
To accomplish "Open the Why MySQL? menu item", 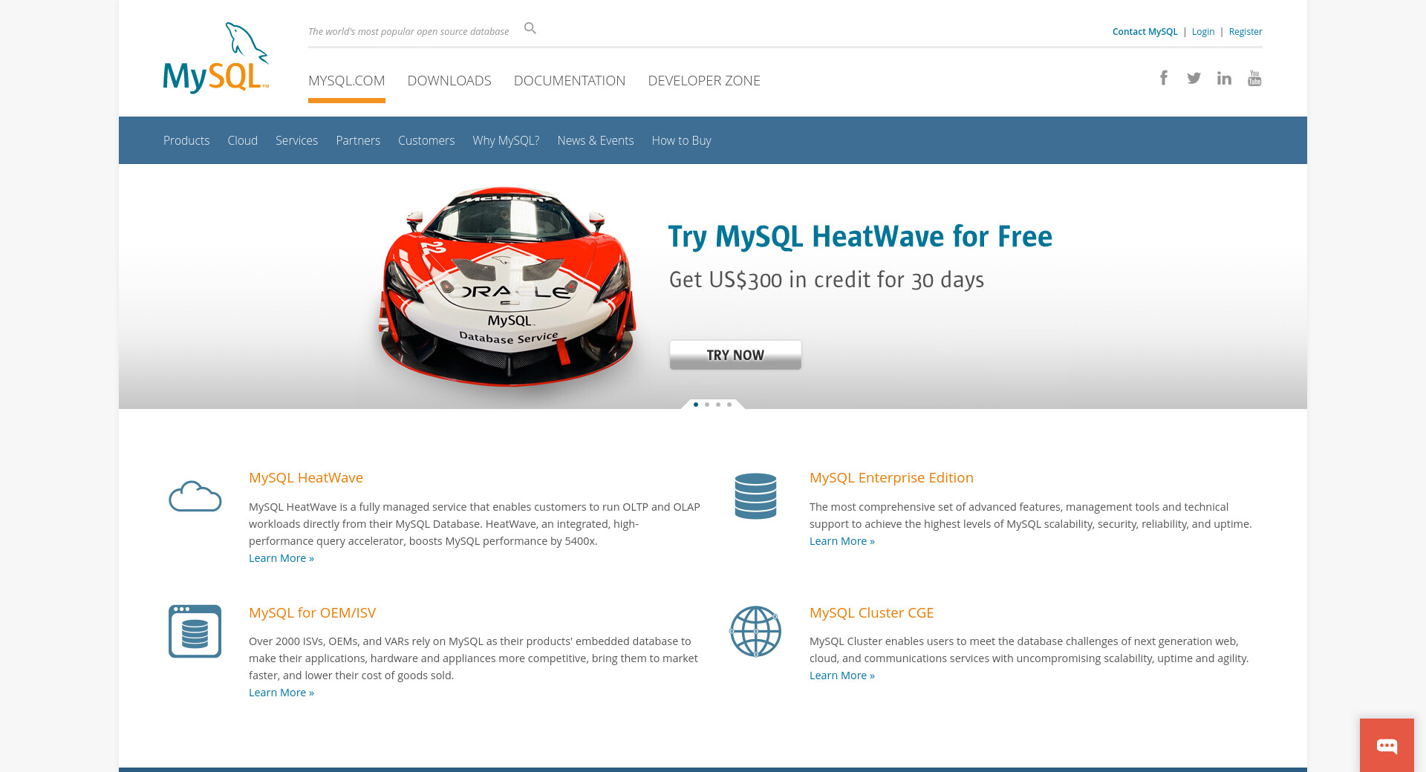I will coord(506,140).
